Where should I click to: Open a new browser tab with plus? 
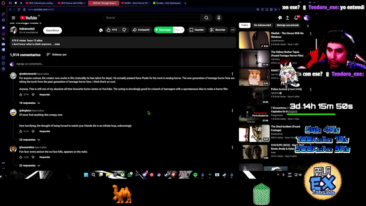pyautogui.click(x=185, y=3)
